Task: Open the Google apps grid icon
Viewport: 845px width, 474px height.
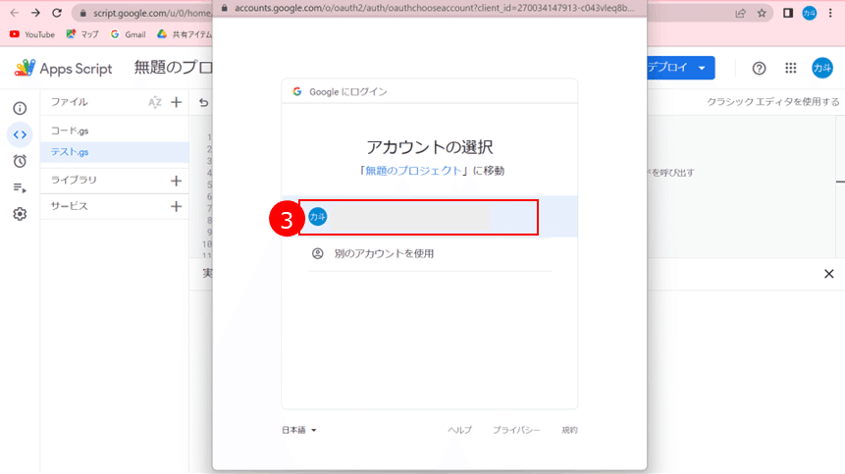Action: point(791,68)
